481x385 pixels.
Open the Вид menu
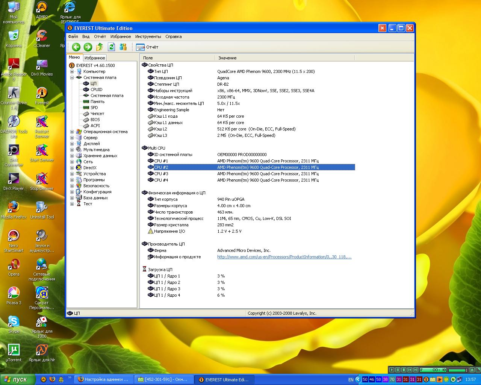(x=86, y=36)
